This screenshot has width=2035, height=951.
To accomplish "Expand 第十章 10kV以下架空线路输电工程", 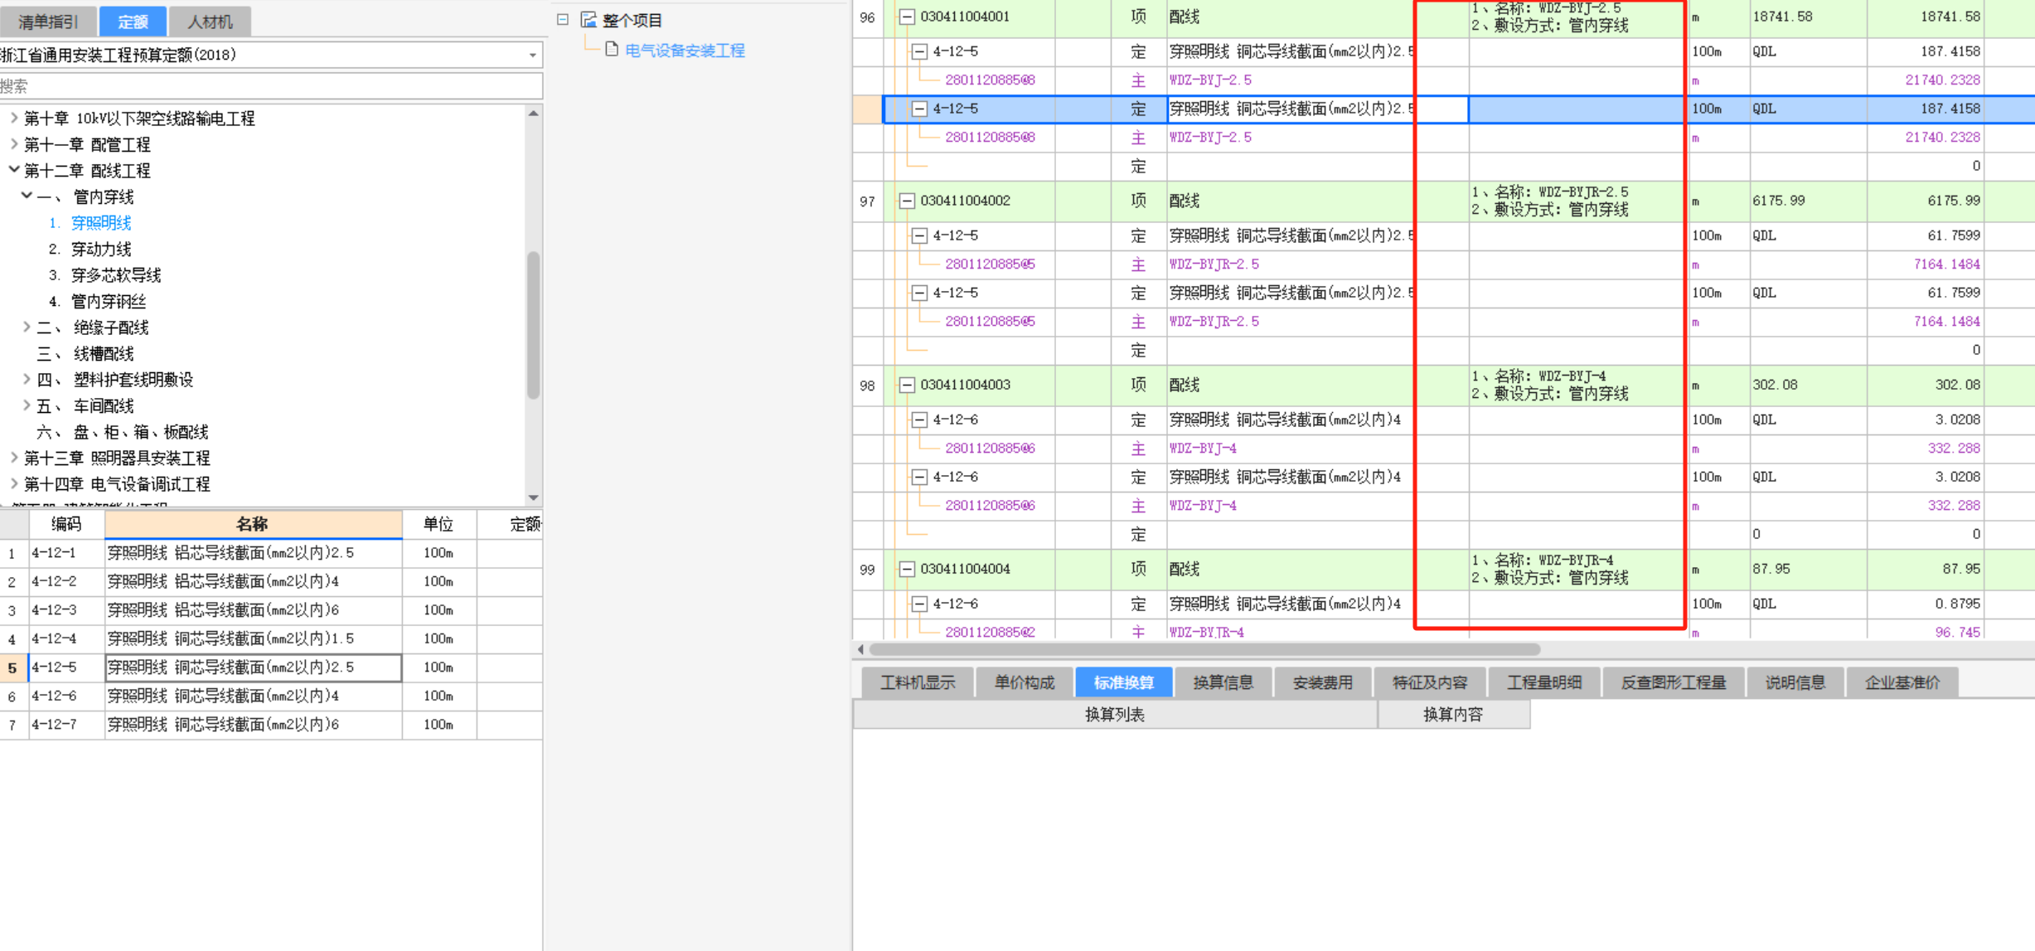I will coord(14,119).
